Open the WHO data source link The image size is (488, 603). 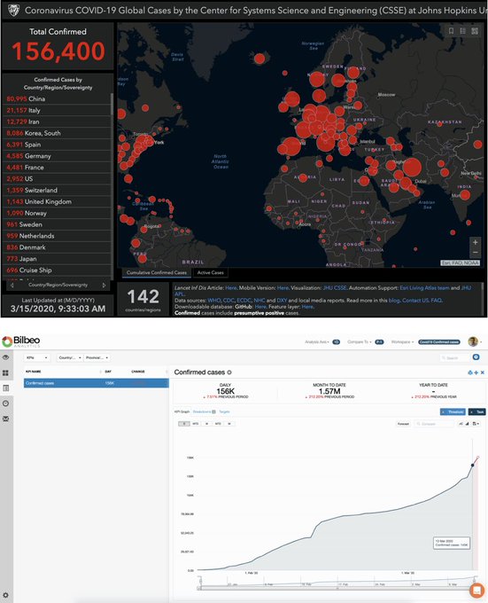213,301
